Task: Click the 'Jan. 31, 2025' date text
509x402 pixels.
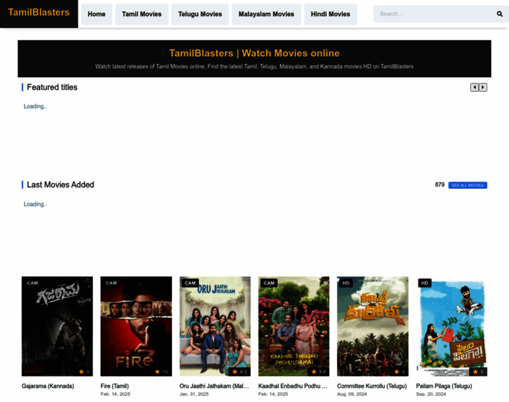Action: 194,394
